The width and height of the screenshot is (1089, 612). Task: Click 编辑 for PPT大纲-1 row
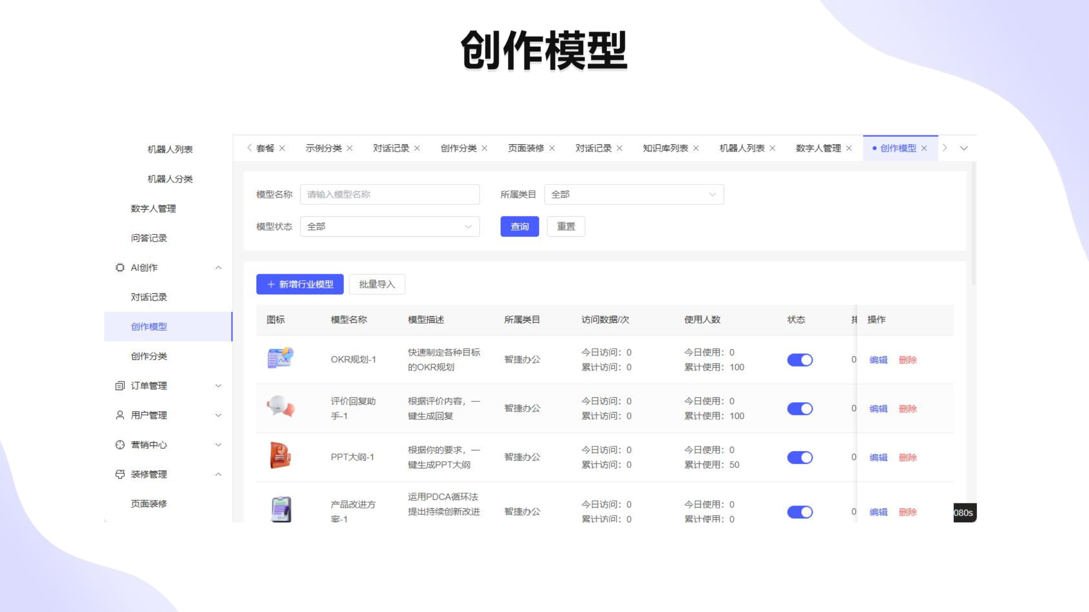tap(878, 457)
